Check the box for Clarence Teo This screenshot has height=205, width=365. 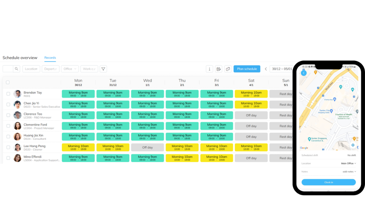point(8,115)
